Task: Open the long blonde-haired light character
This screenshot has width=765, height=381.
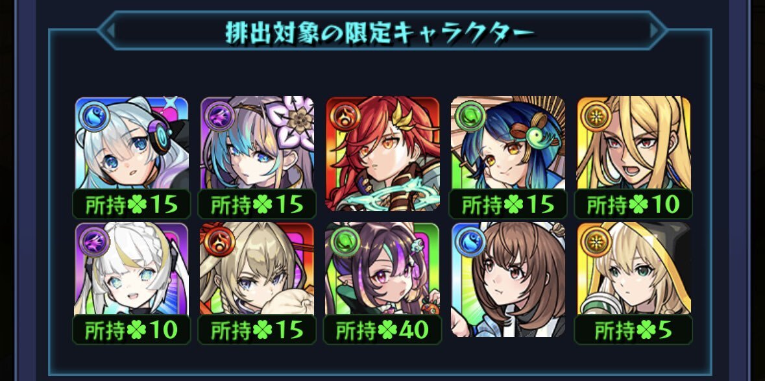Action: [x=633, y=143]
